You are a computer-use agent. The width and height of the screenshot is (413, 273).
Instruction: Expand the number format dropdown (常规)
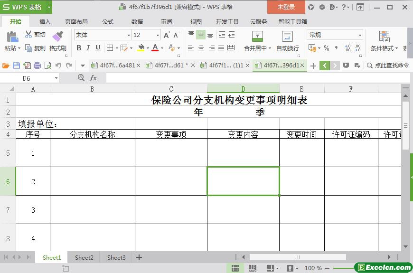[x=360, y=35]
